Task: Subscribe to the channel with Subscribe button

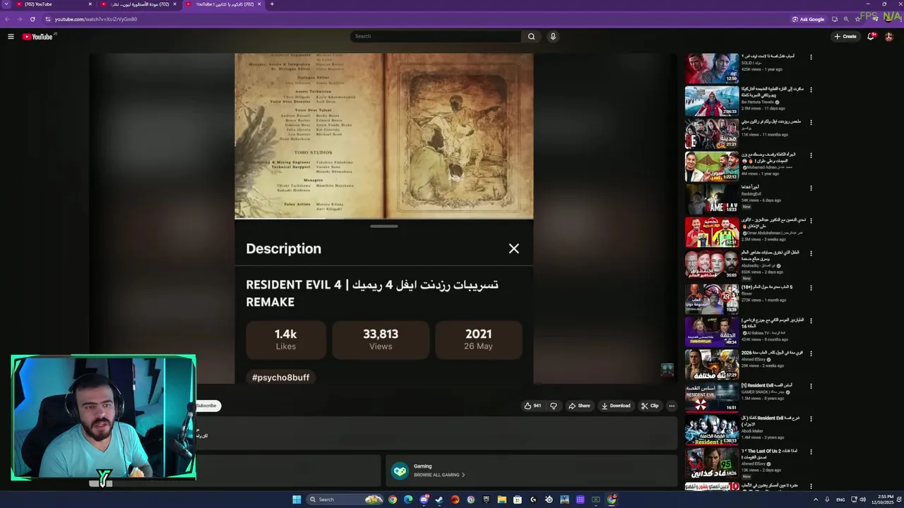Action: (x=207, y=406)
